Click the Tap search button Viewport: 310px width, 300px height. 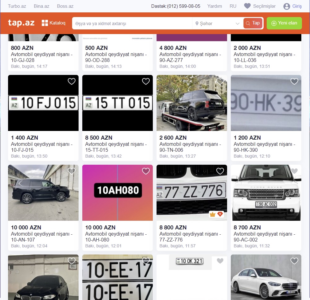tap(252, 23)
